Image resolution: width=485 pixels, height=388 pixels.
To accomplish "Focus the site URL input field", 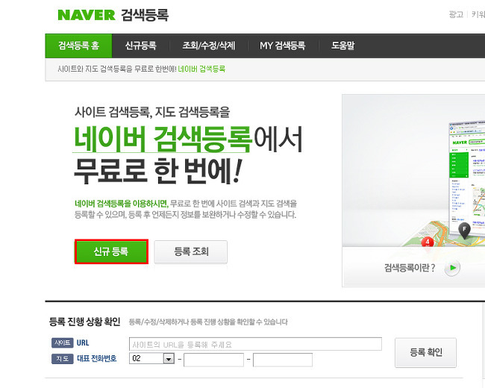I will coord(255,344).
